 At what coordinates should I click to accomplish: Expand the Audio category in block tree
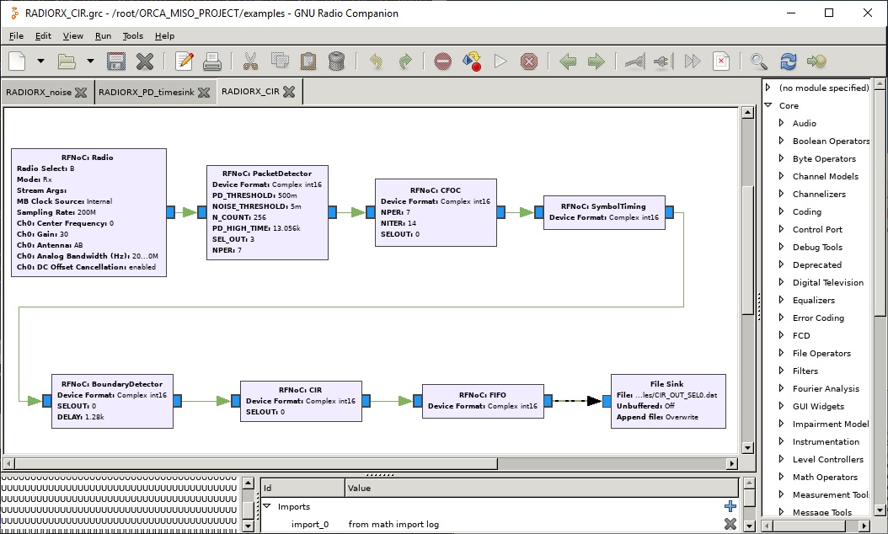coord(781,123)
